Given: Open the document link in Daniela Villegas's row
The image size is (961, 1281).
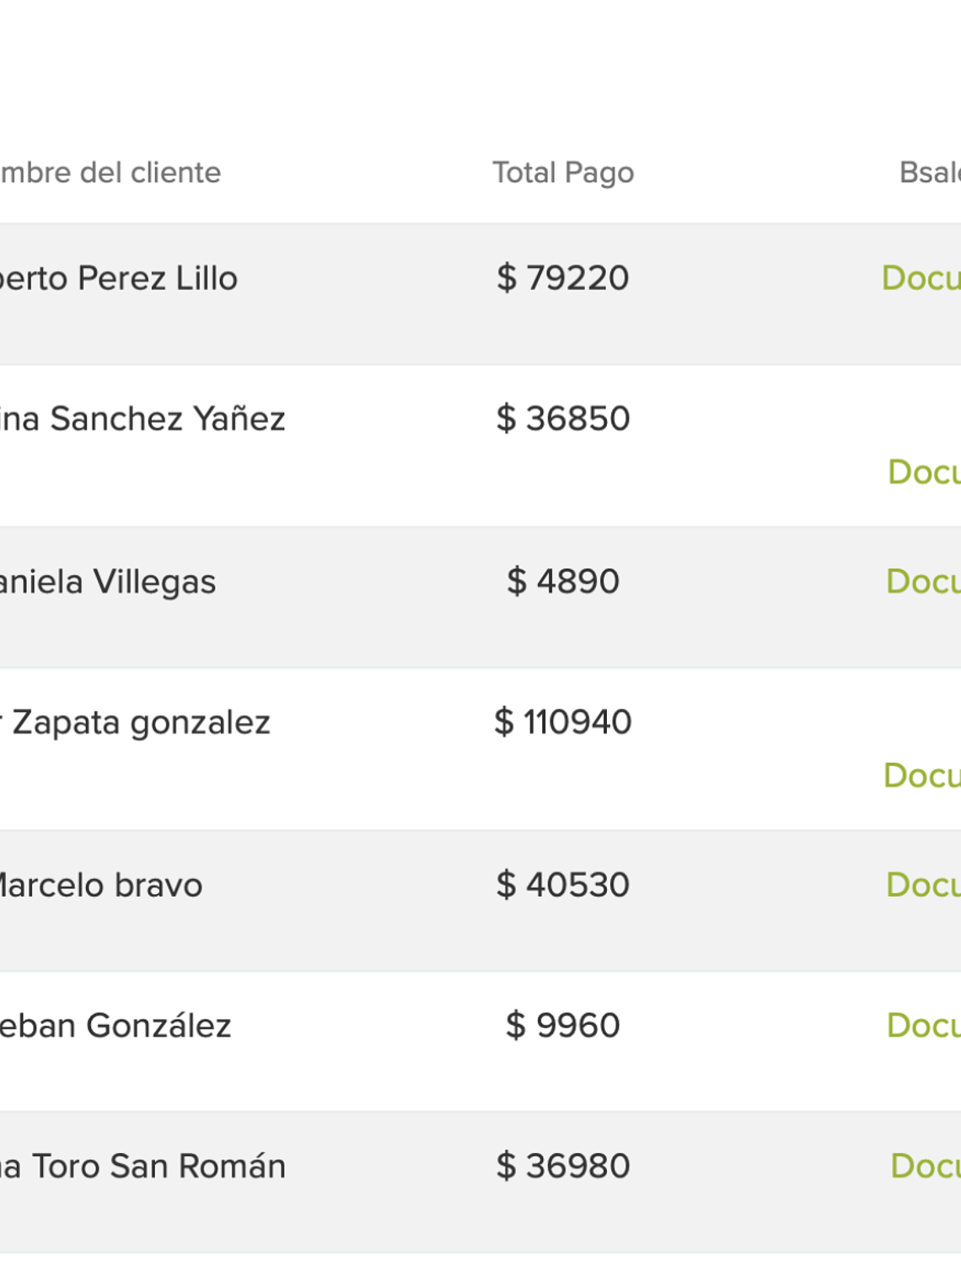Looking at the screenshot, I should (923, 582).
